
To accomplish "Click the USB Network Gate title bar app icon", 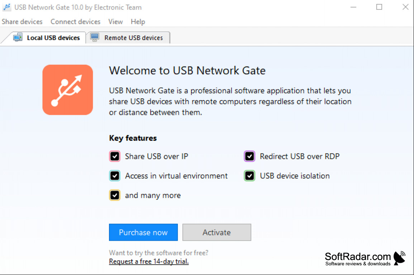I will click(x=7, y=7).
